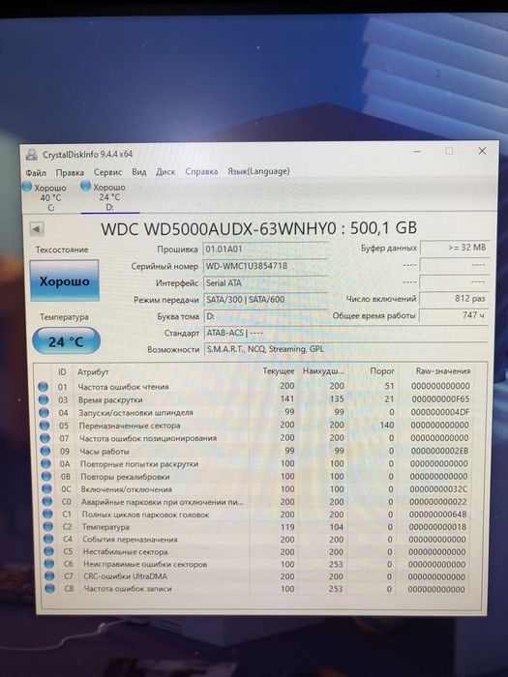Click the Текущее column header
The image size is (508, 677).
pos(279,371)
